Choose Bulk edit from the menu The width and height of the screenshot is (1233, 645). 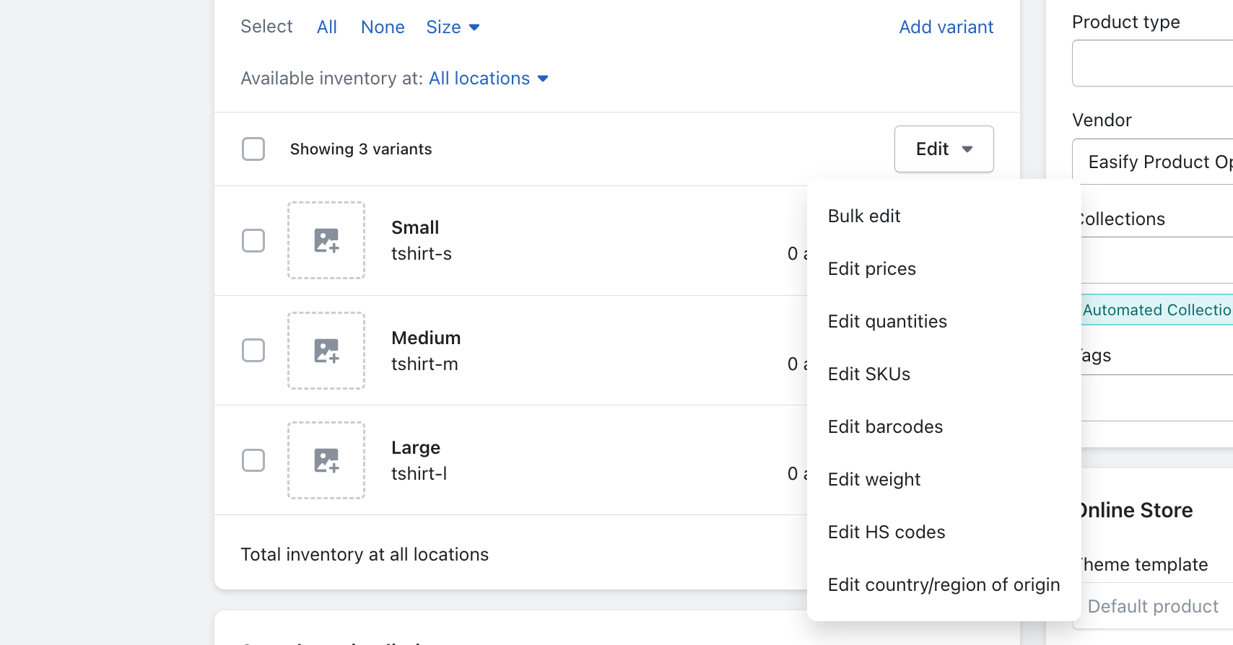(x=864, y=216)
